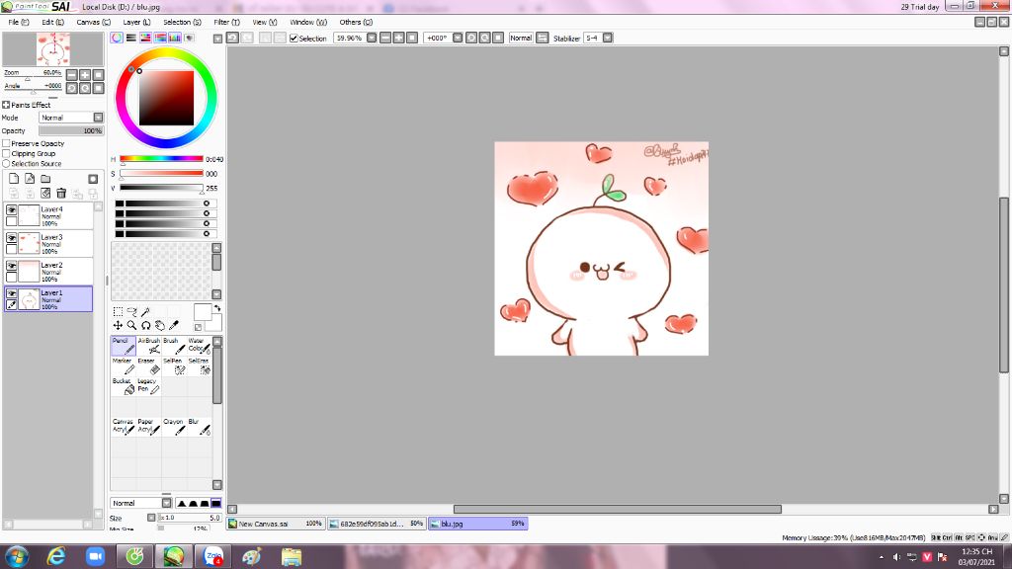Select the Crayon brush
Screen dimensions: 1012x569
tap(174, 427)
